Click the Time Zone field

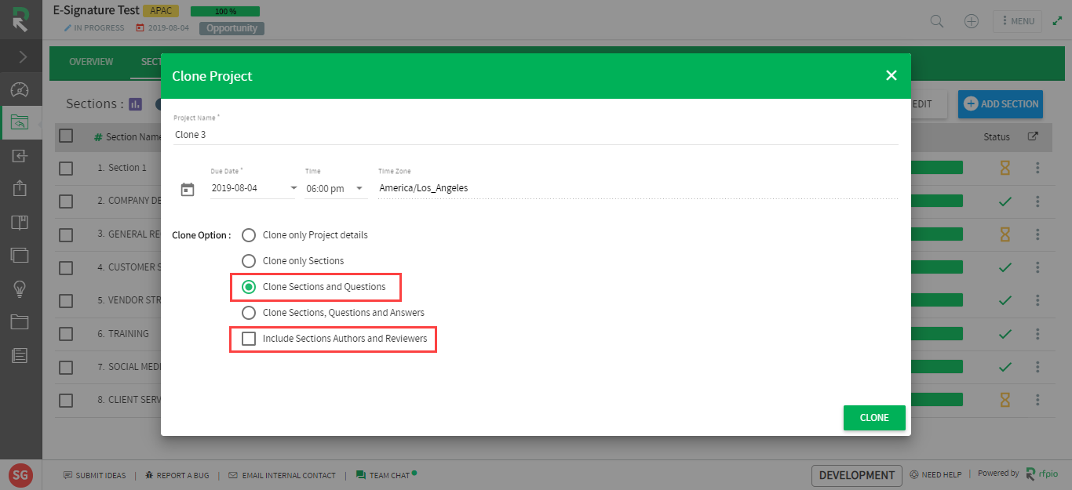(637, 188)
